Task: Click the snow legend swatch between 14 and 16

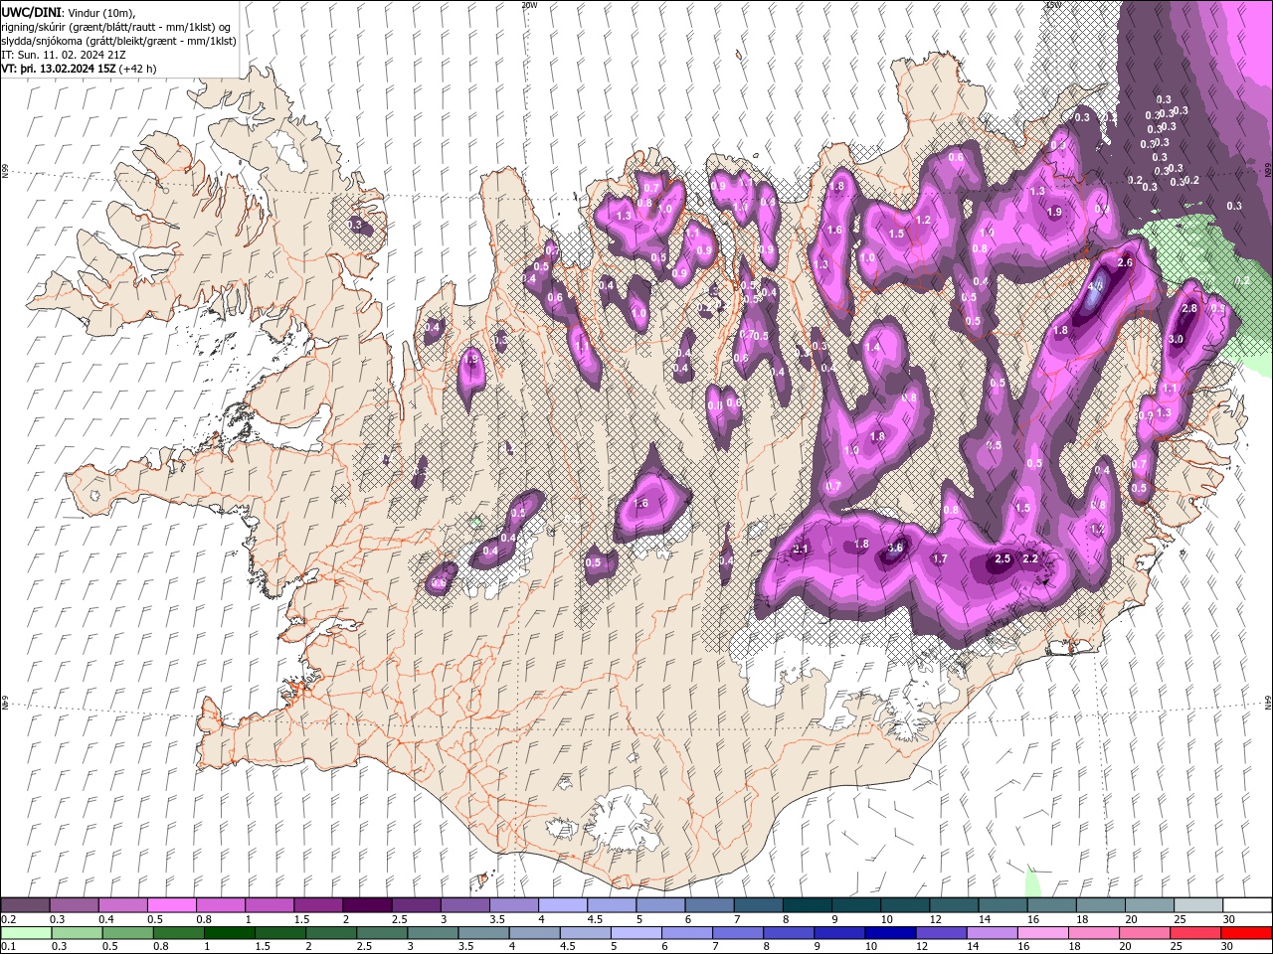Action: click(x=1002, y=905)
